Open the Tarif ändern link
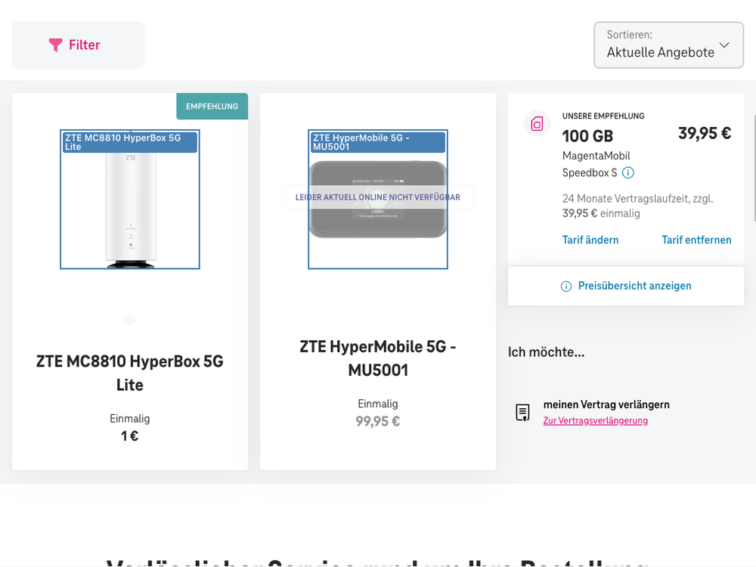 click(590, 240)
